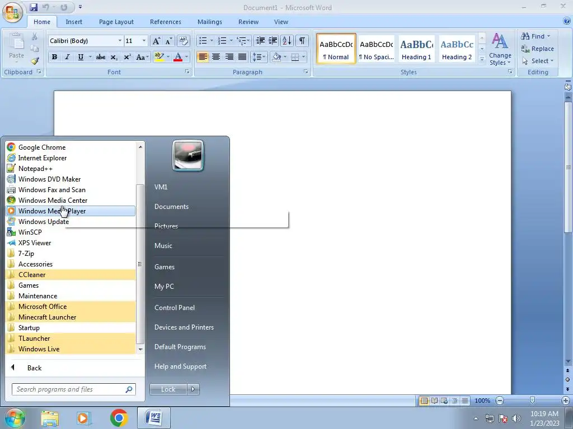
Task: Launch Notepad++ from the programs list
Action: pos(71,169)
